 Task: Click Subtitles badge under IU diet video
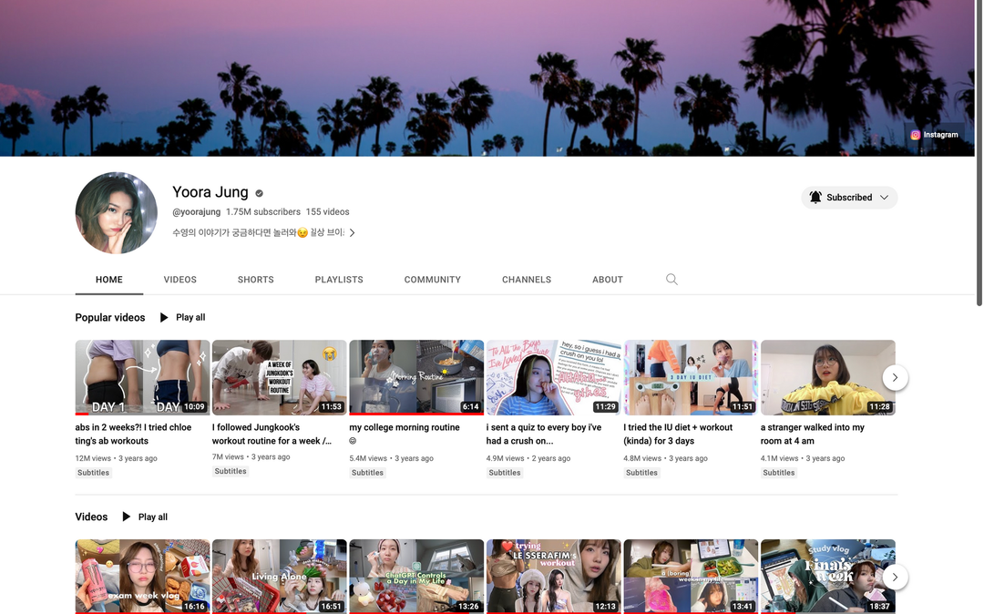tap(641, 473)
